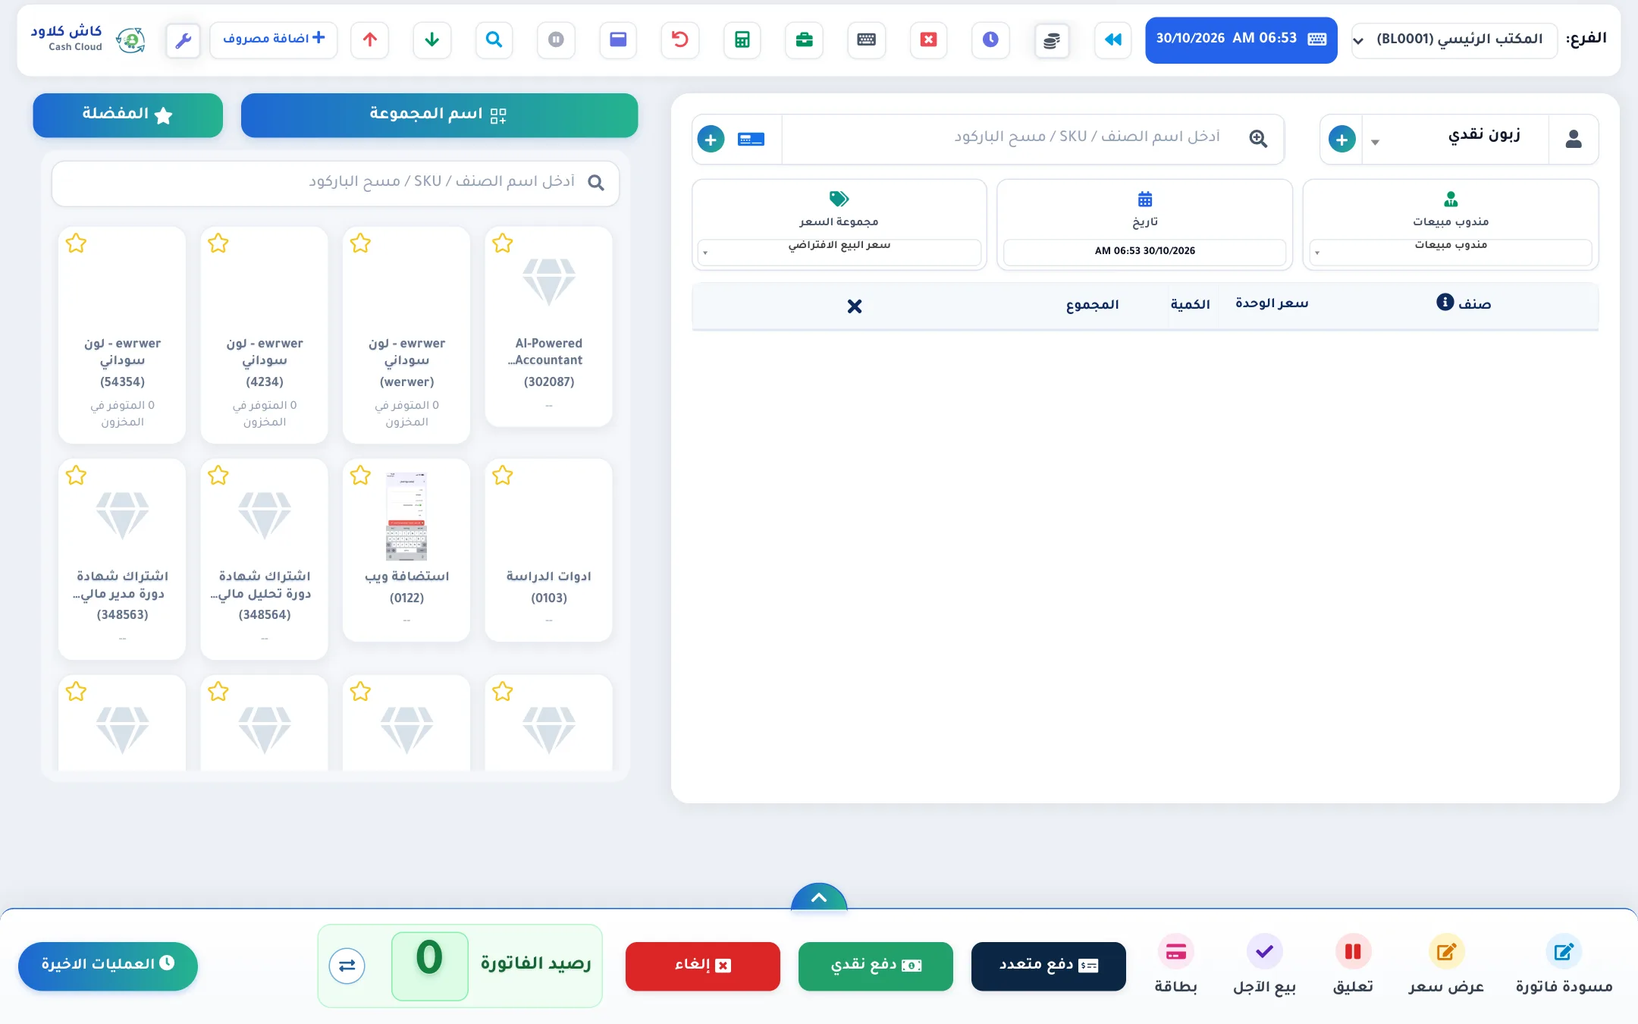Viewport: 1638px width, 1024px height.
Task: Open the green calculator icon
Action: click(x=742, y=39)
